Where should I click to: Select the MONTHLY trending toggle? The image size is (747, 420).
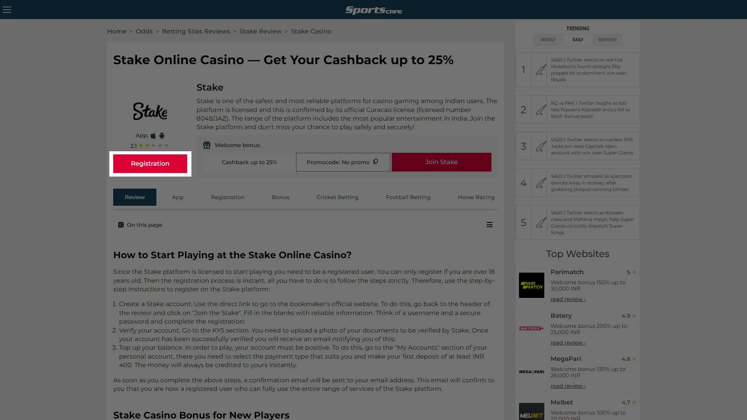pyautogui.click(x=607, y=40)
